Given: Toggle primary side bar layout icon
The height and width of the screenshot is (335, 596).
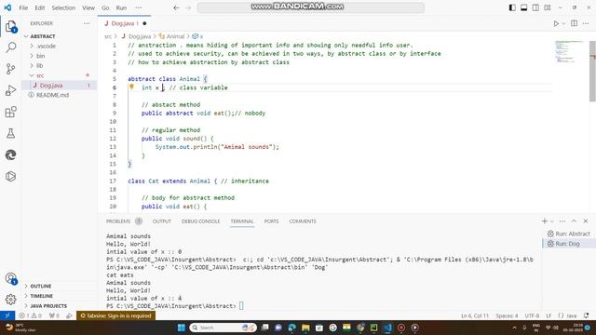Looking at the screenshot, I should click(x=512, y=7).
